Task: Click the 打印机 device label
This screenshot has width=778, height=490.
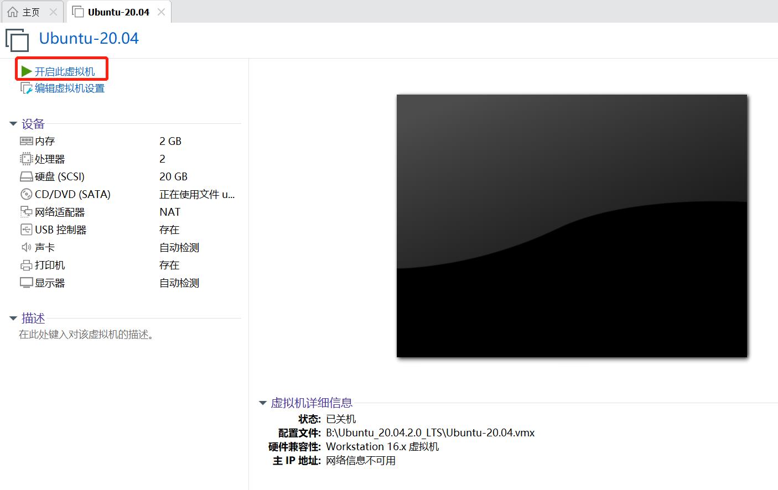Action: (50, 265)
